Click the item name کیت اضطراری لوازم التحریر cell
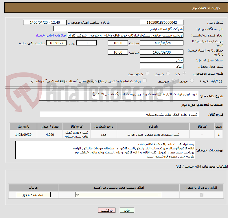Viewport: 228px width, 218px height. pyautogui.click(x=153, y=135)
